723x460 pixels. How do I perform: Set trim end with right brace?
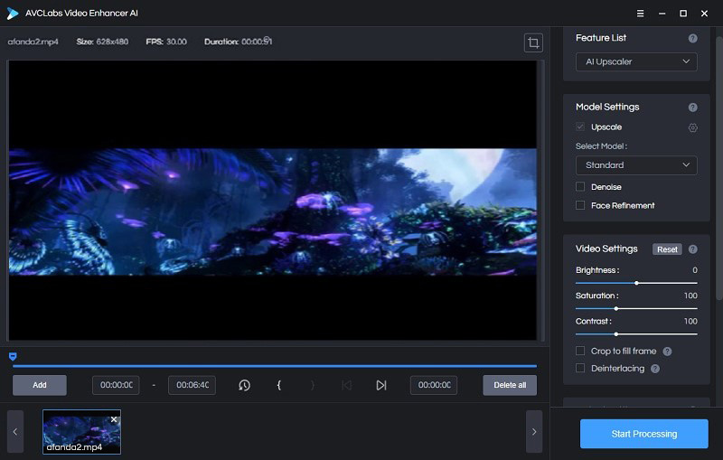tap(313, 385)
